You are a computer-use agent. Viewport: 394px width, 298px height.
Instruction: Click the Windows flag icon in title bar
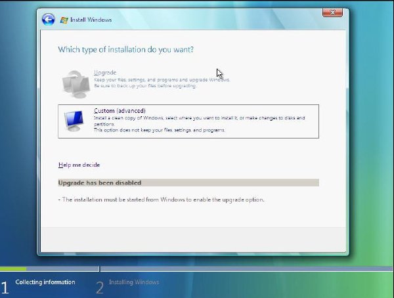coord(64,20)
